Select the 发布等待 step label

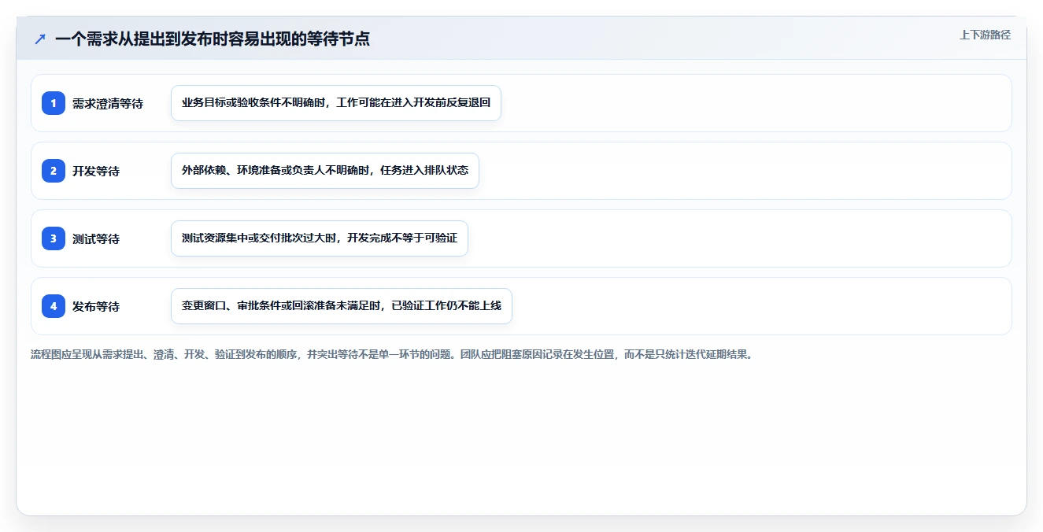point(96,306)
